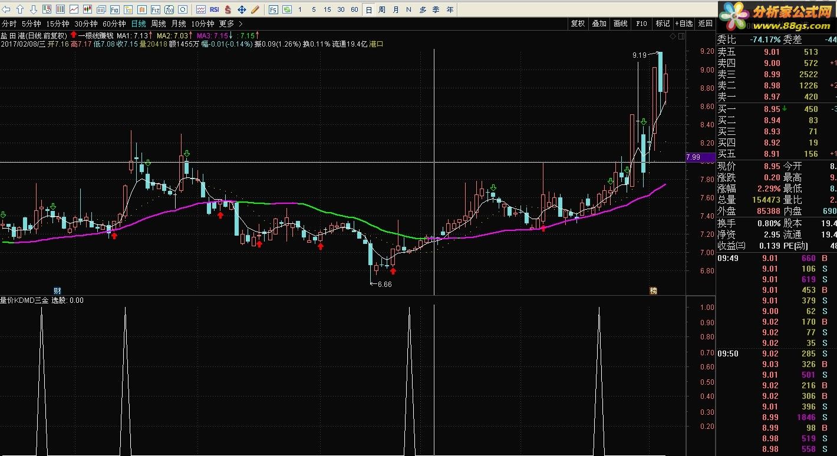This screenshot has height=456, width=837.
Task: Switch to the 15分钟 tab
Action: pos(58,24)
